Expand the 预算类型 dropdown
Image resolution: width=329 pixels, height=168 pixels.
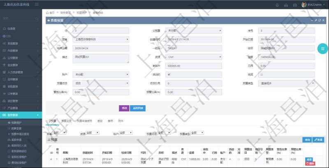tap(287, 83)
